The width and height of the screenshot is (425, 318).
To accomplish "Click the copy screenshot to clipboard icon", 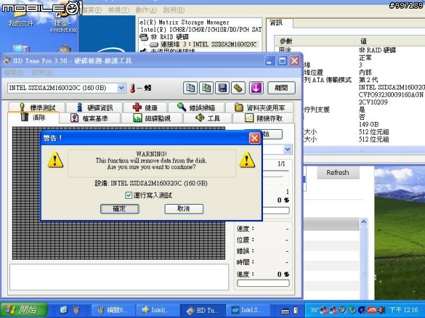I will [207, 88].
